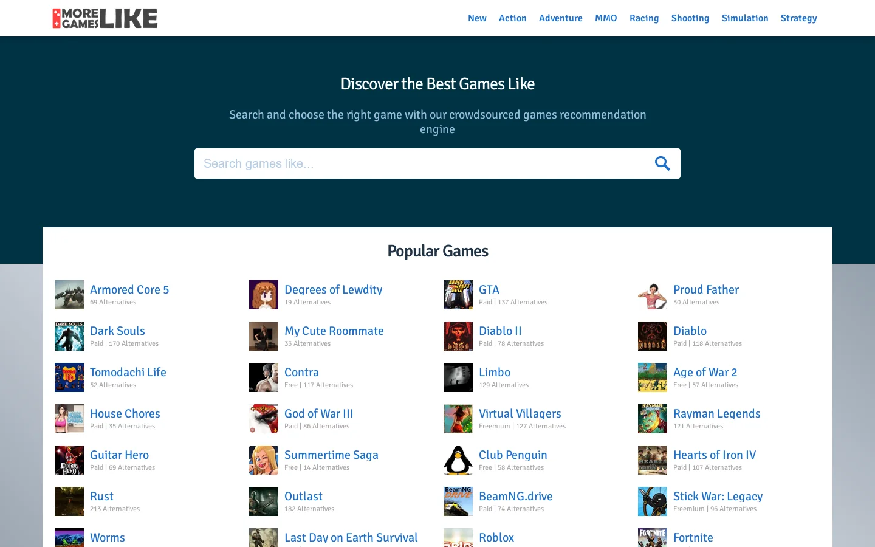Screen dimensions: 875x547
Task: Open the Adventure category
Action: point(561,18)
